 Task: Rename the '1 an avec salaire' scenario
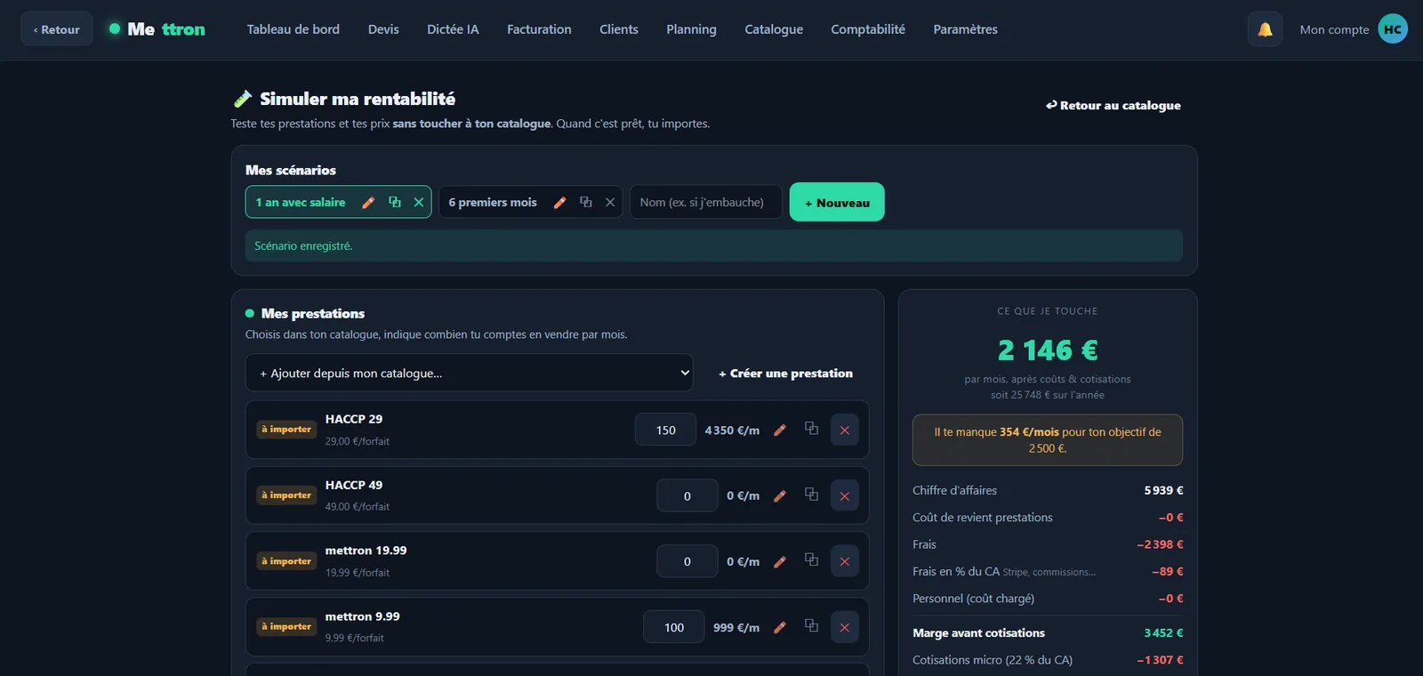point(368,202)
